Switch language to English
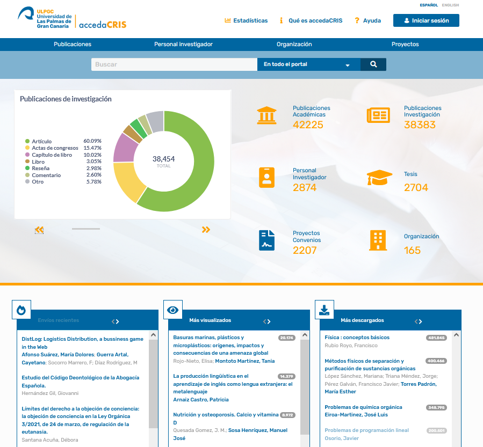 coord(450,5)
